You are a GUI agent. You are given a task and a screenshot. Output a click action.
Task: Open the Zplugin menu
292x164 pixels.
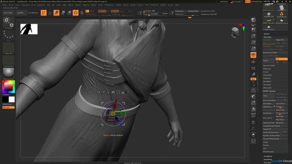(163, 5)
